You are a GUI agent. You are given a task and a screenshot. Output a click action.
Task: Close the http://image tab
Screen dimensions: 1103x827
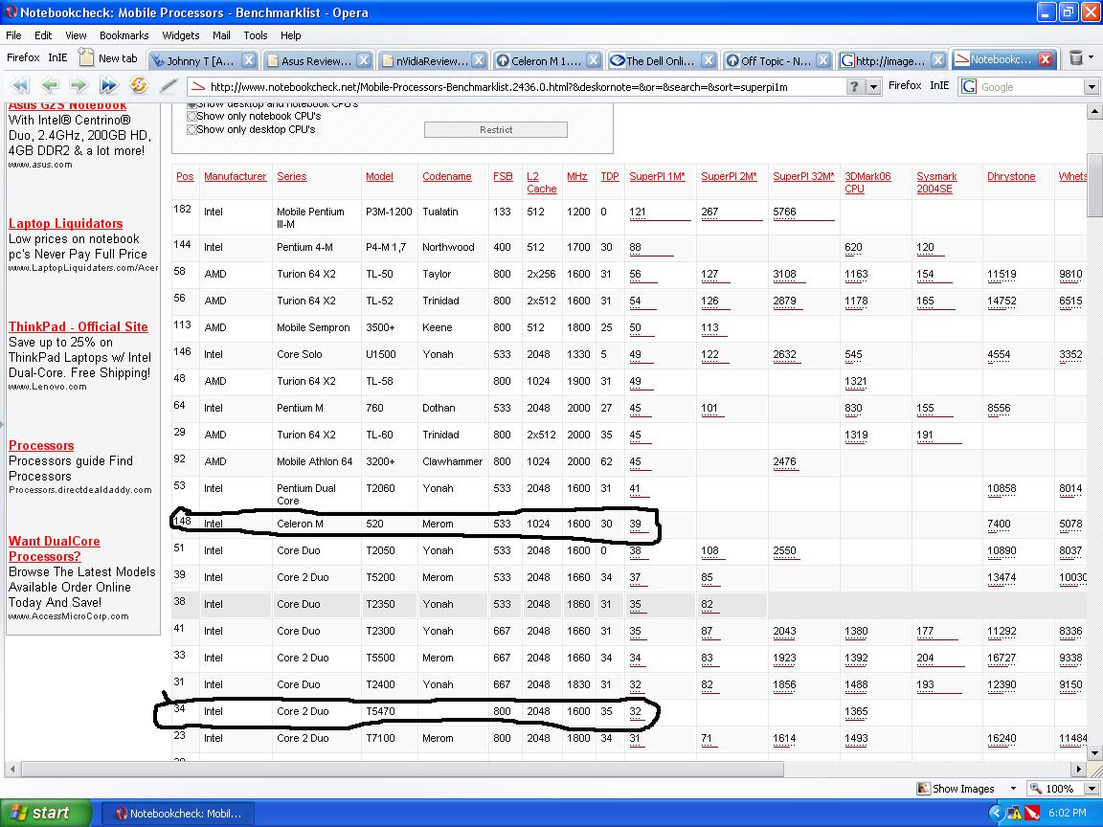coord(937,60)
